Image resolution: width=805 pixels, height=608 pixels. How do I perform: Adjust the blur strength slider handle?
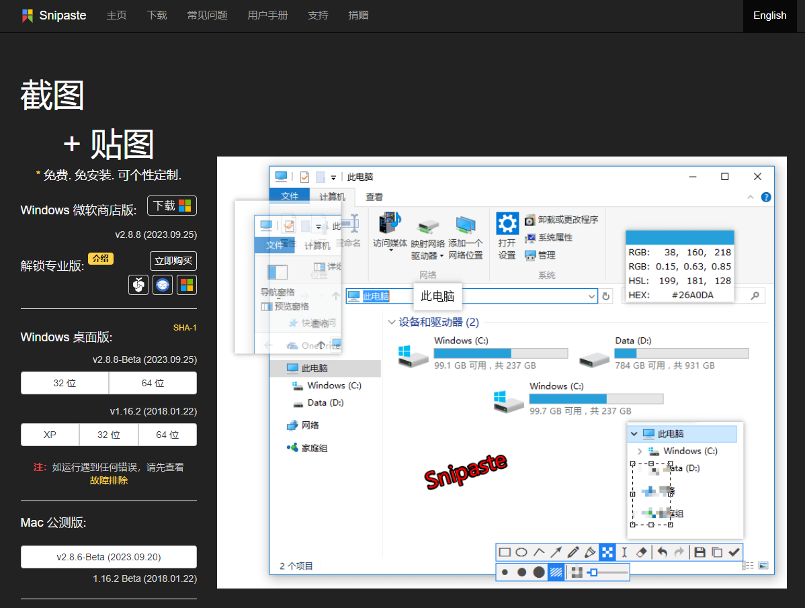594,572
